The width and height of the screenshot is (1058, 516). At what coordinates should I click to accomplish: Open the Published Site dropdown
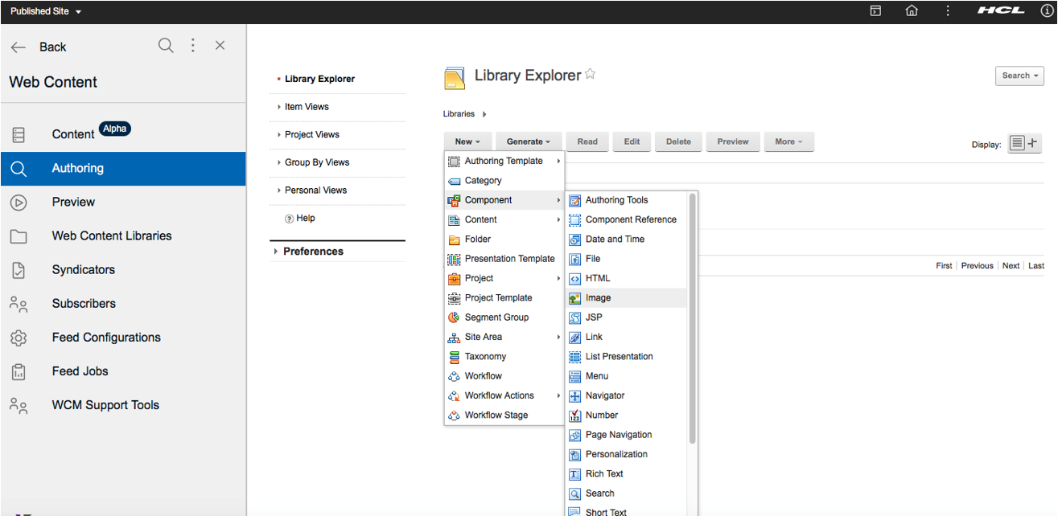click(x=46, y=11)
